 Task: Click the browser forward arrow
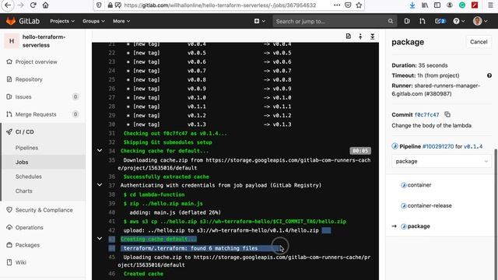click(21, 5)
